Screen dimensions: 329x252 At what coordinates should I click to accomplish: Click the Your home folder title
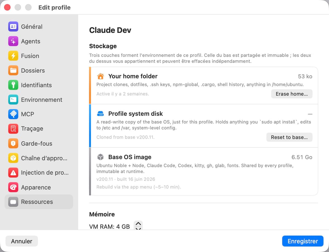click(x=133, y=76)
